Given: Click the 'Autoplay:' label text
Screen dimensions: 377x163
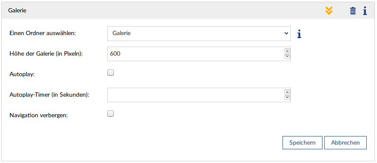Looking at the screenshot, I should pos(22,74).
